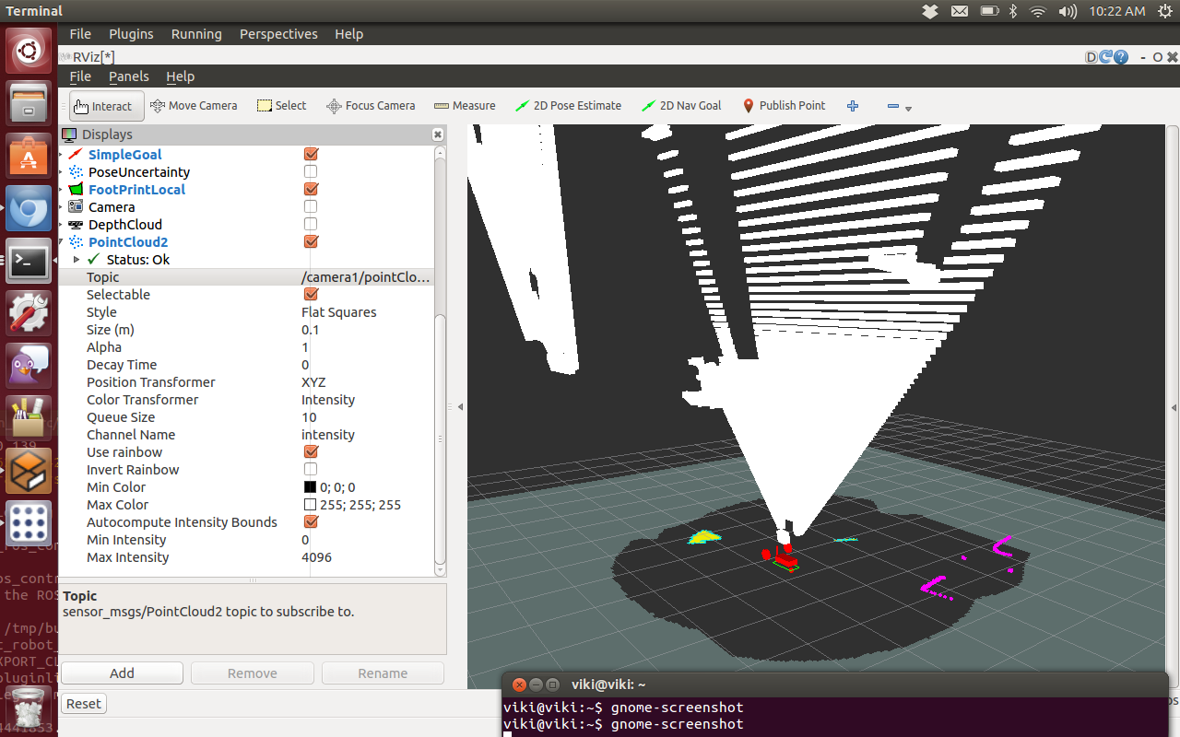The height and width of the screenshot is (737, 1180).
Task: Open the Ubuntu Dash home launcher
Action: [29, 52]
